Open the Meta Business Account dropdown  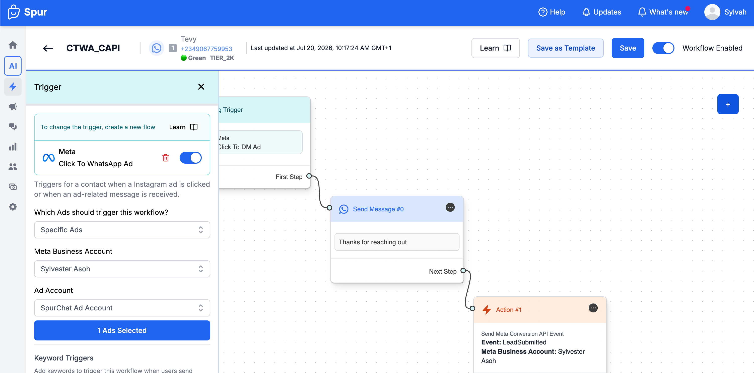tap(122, 269)
